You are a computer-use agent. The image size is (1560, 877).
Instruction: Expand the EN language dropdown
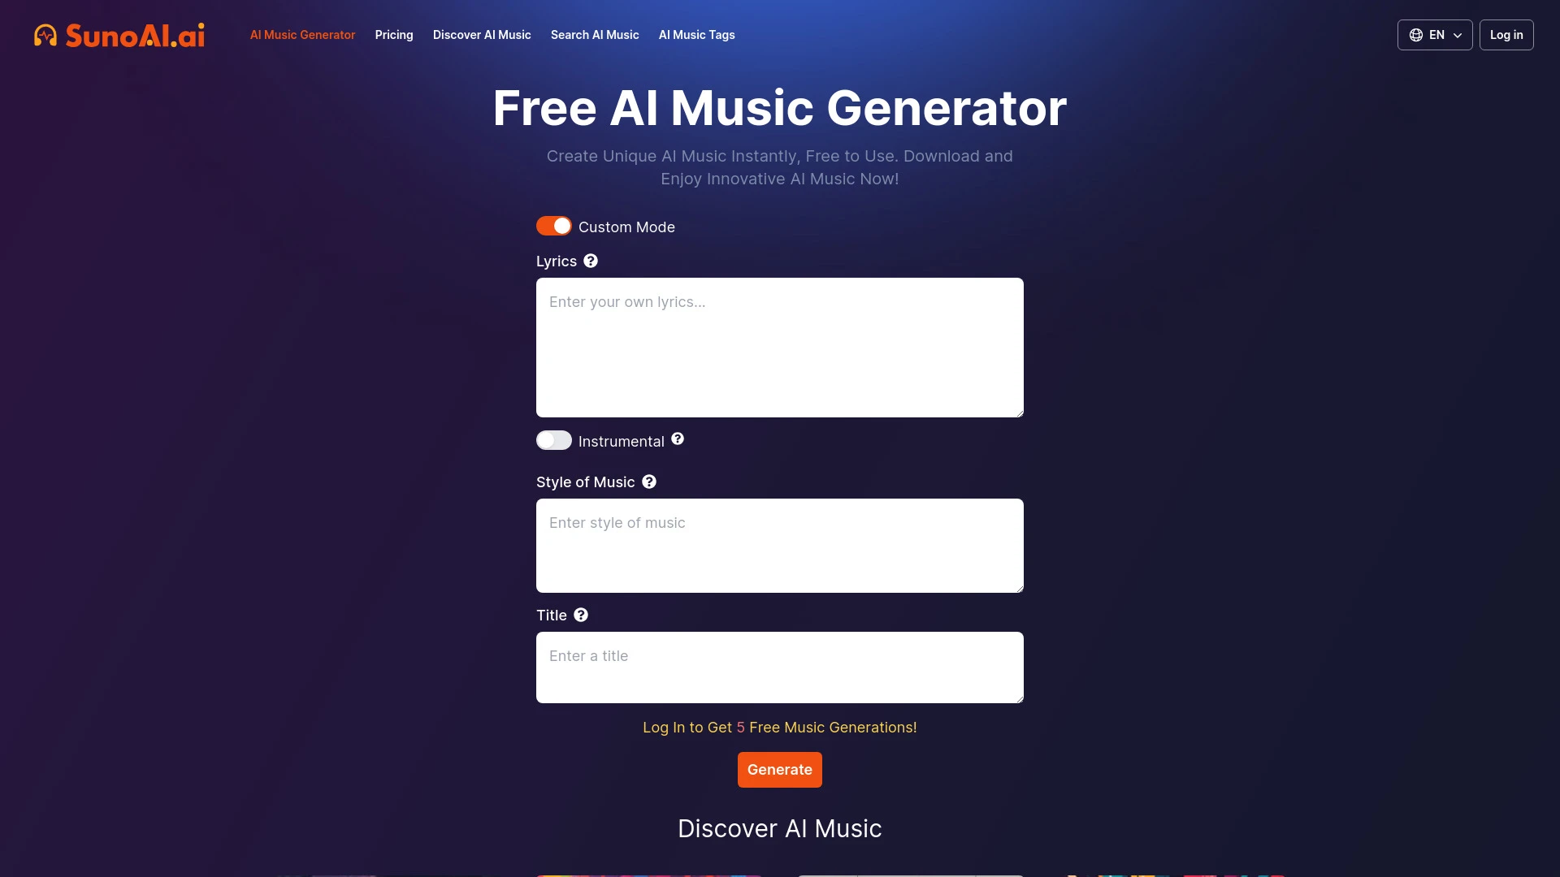pos(1435,34)
